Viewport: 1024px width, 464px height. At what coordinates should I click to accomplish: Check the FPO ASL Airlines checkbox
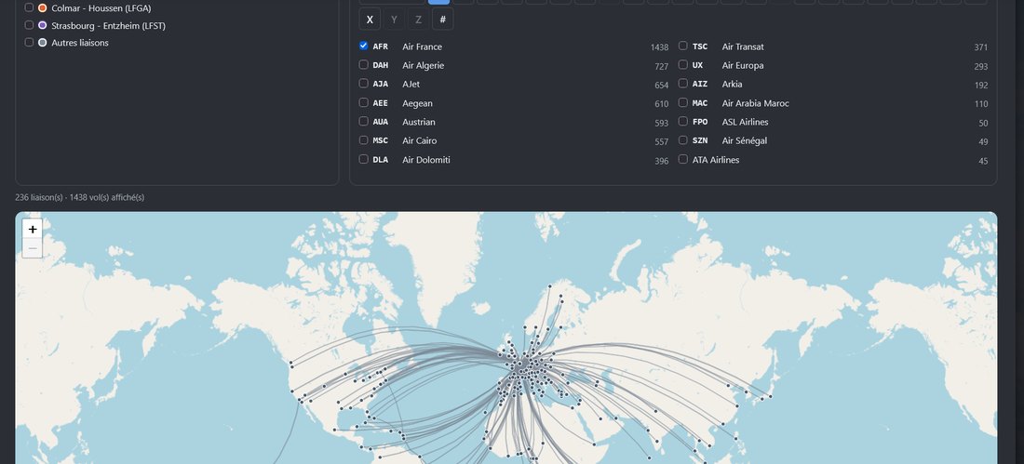tap(683, 122)
